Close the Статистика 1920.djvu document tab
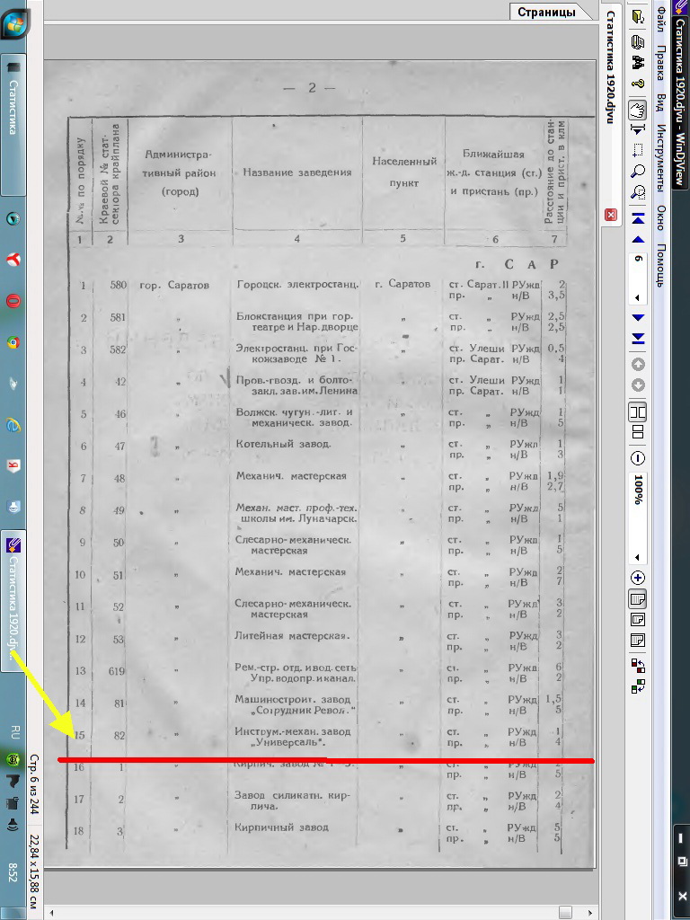This screenshot has height=920, width=690. tap(611, 215)
